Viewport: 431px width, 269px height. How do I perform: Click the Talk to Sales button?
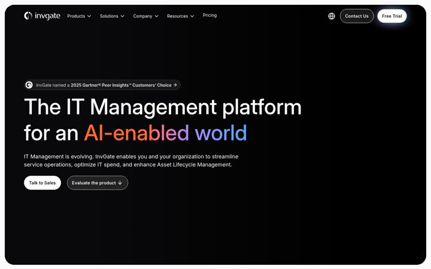[x=43, y=183]
